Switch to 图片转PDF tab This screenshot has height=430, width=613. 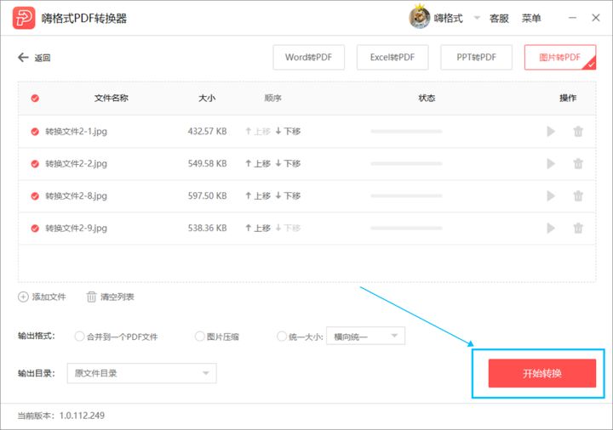coord(560,57)
